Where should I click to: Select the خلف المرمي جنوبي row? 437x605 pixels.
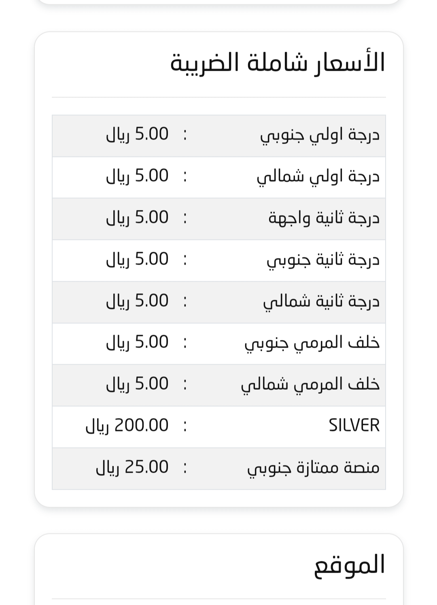(x=218, y=344)
